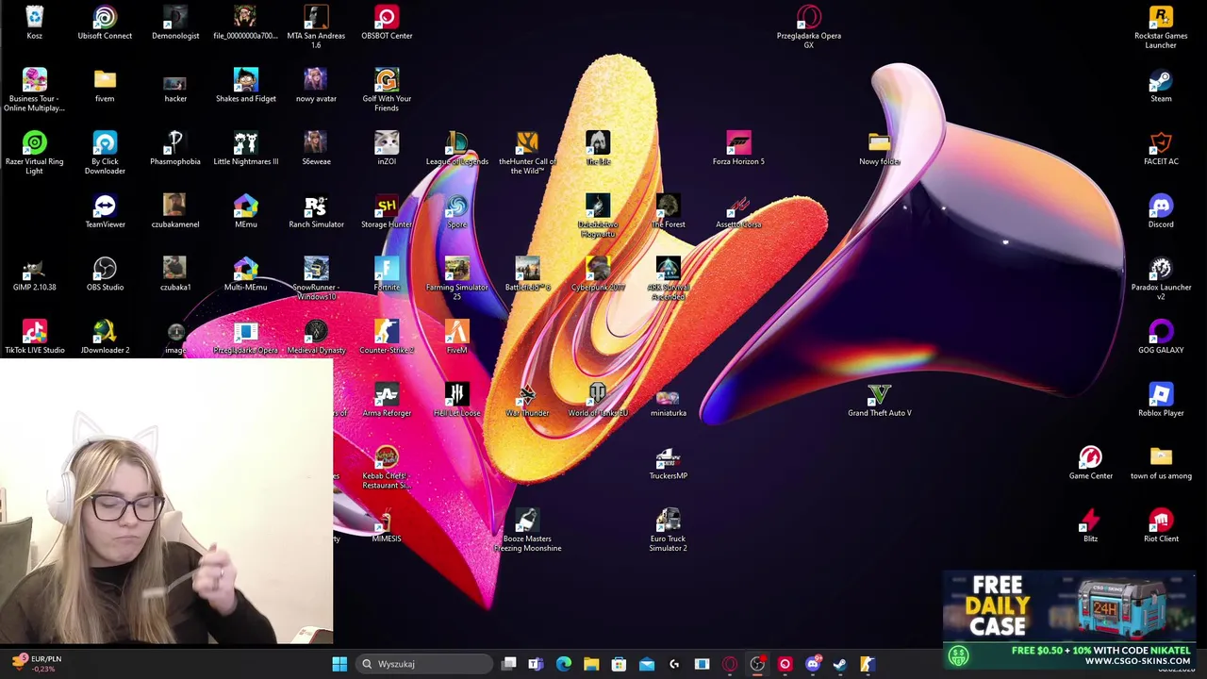
Task: Launch Rockstar Games Launcher from the desktop
Action: click(1161, 26)
